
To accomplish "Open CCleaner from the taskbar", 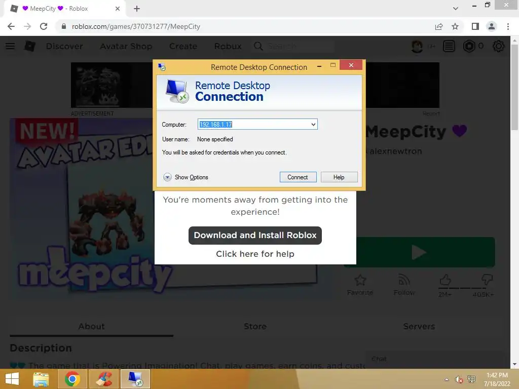I will [104, 379].
